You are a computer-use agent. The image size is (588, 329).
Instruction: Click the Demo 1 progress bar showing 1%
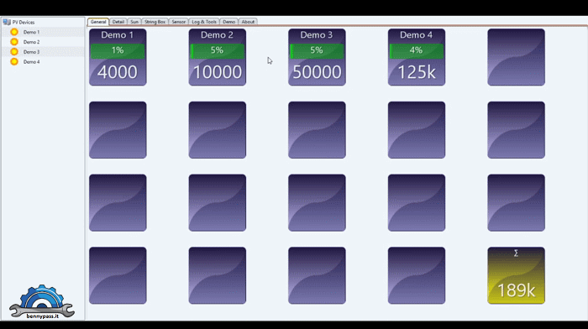point(118,51)
